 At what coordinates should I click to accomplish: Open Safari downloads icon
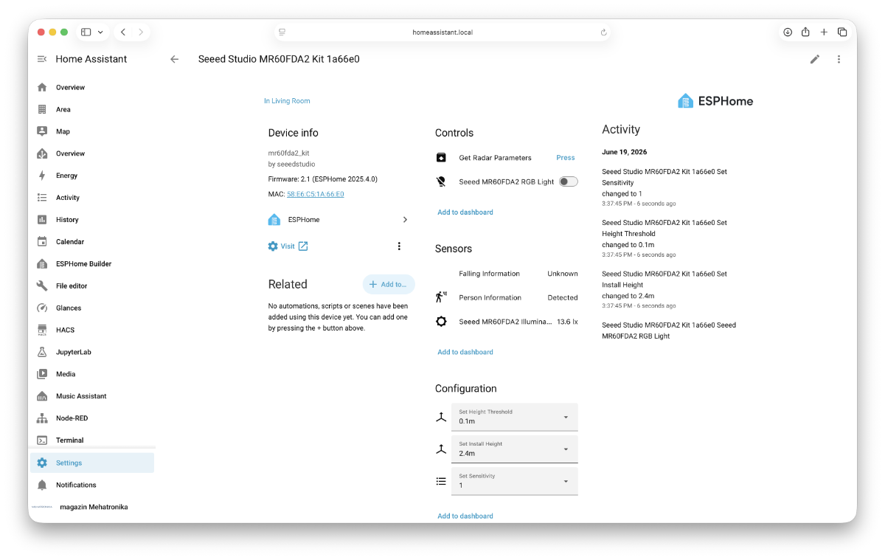788,32
